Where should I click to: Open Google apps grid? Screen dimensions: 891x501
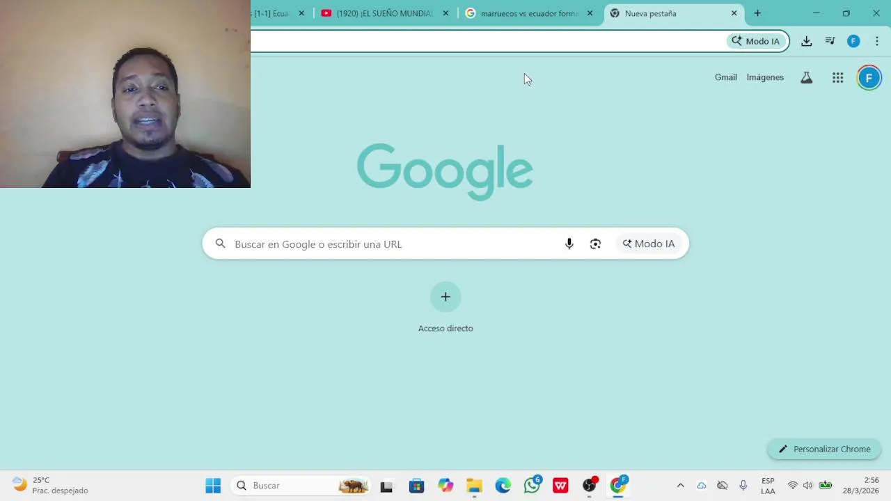(838, 78)
